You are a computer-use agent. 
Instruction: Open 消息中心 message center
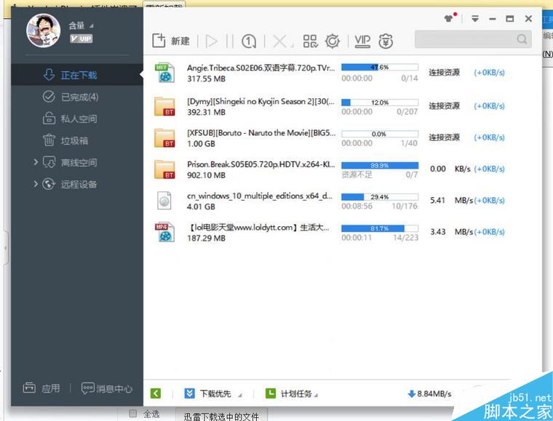pyautogui.click(x=107, y=388)
